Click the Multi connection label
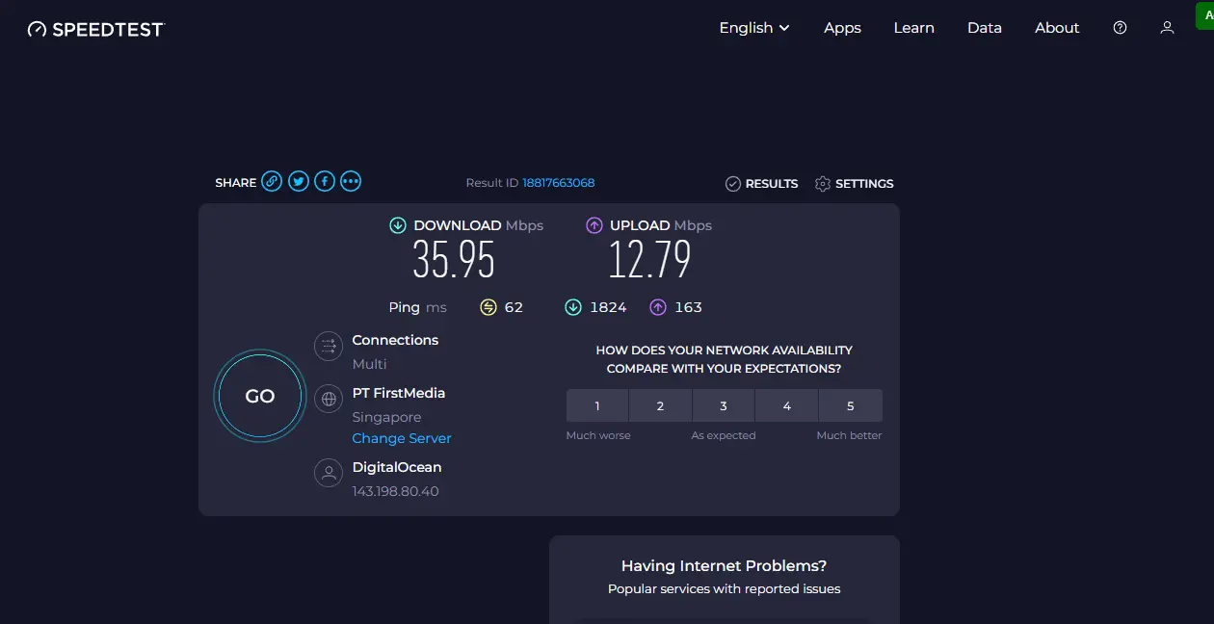The height and width of the screenshot is (624, 1214). (369, 364)
